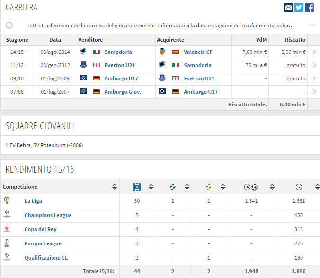Click the La Liga competition logo

[7, 200]
